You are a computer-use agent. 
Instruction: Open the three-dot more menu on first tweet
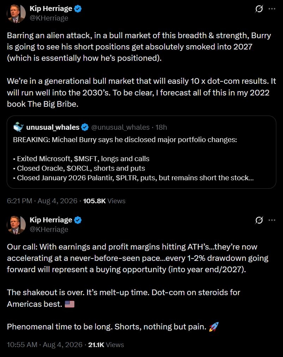(272, 9)
